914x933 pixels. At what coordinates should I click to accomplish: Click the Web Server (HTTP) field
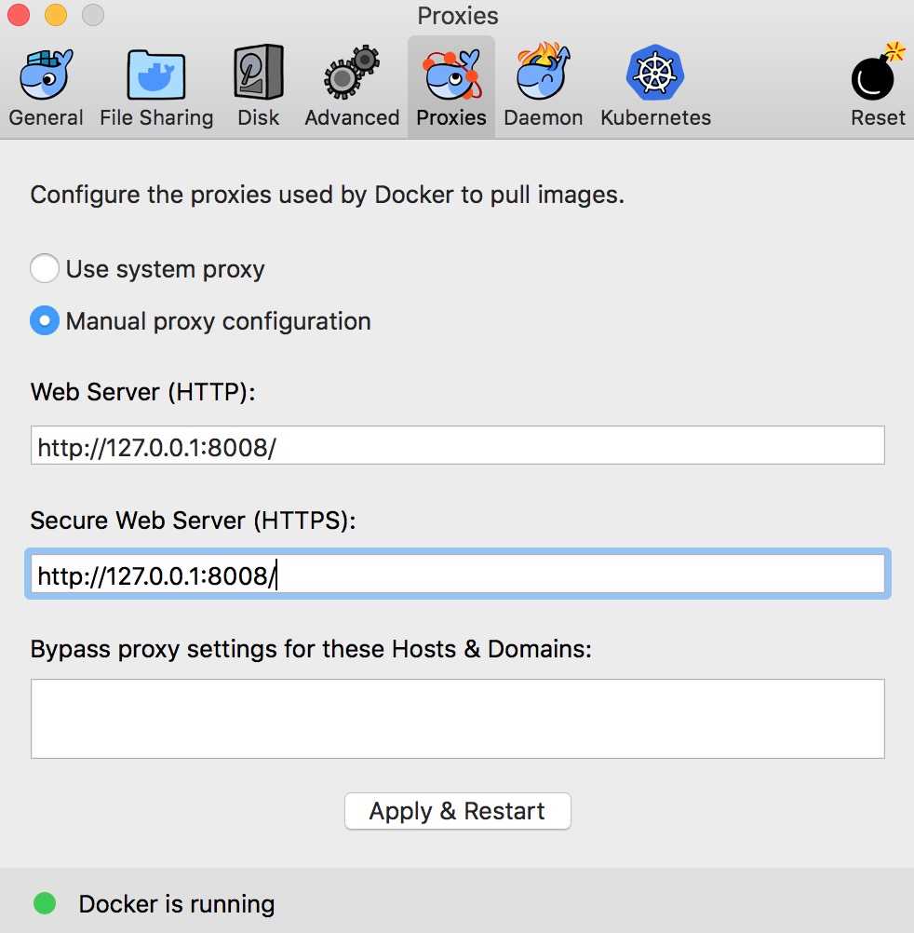coord(457,446)
